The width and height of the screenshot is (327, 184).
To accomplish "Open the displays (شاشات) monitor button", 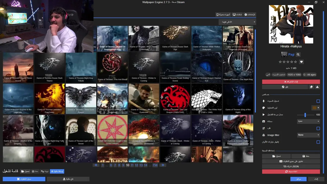I will (237, 15).
